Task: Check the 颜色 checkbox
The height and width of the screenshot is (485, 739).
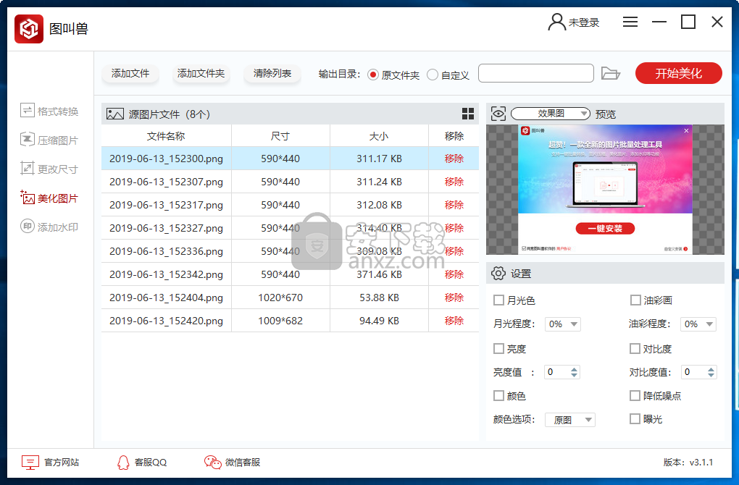Action: click(498, 395)
